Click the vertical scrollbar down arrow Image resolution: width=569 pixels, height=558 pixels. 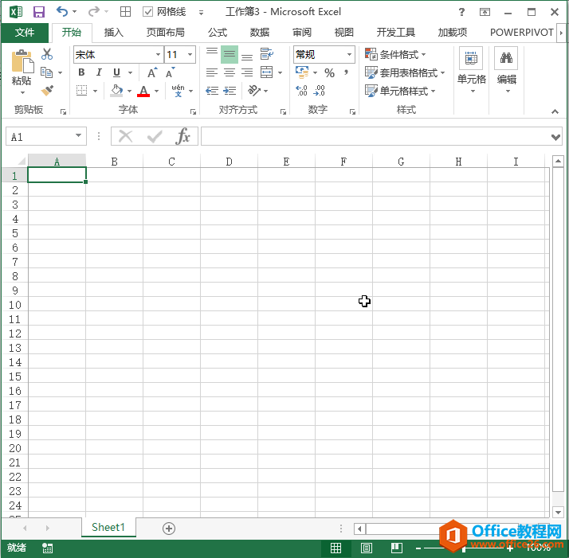558,512
